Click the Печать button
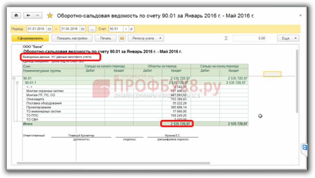This screenshot has height=178, width=315. (x=105, y=39)
